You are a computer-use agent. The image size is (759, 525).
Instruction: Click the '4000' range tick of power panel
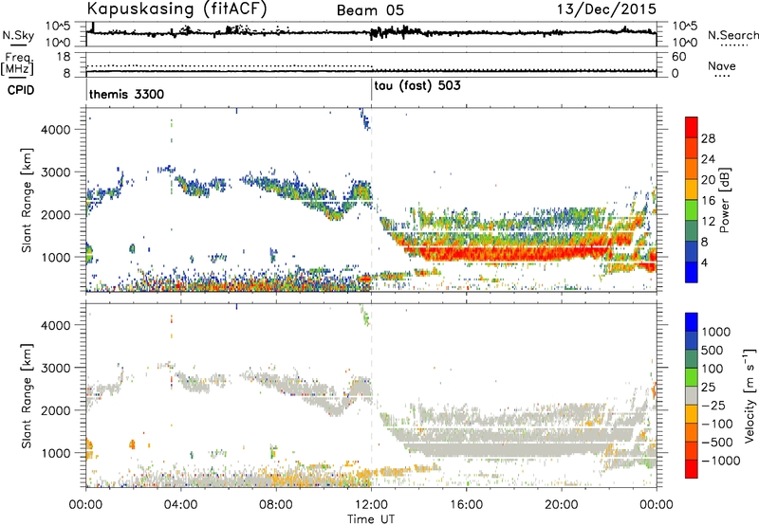point(56,130)
